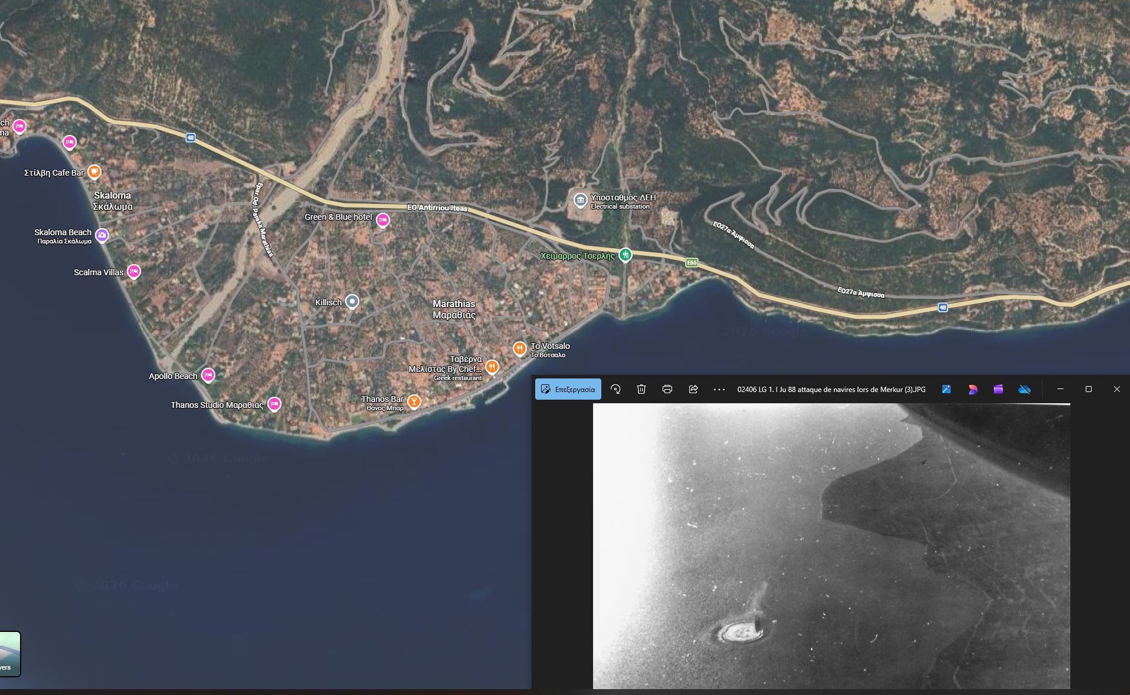This screenshot has width=1130, height=695.
Task: Rotate the photo with the rotate icon
Action: pos(615,389)
